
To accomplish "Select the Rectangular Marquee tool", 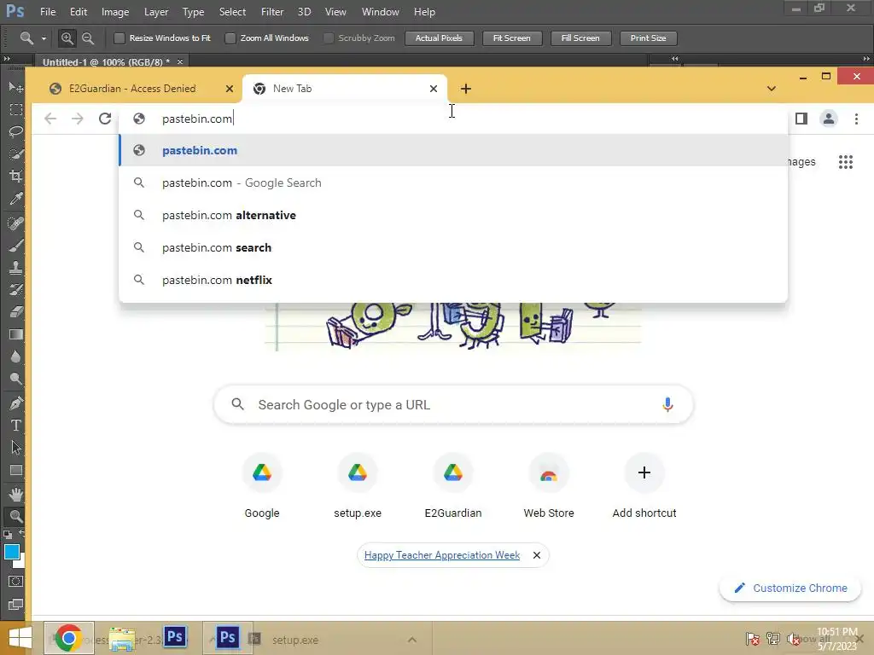I will [x=15, y=110].
